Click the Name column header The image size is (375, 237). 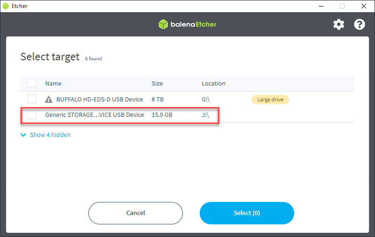point(53,84)
